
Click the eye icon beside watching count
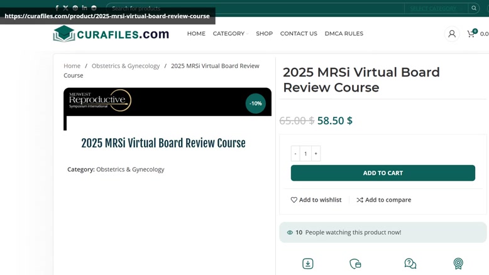(x=290, y=232)
